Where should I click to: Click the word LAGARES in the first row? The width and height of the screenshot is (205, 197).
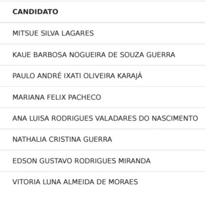[x=78, y=33]
